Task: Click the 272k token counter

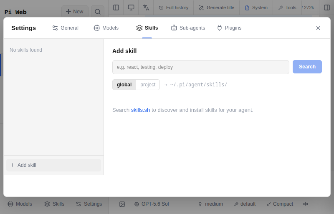Action: tap(308, 8)
